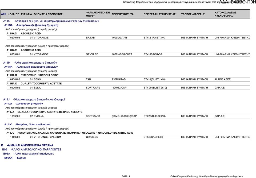Click the 1000MG/TAB content value
Image resolution: width=256 pixels, height=178 pixels.
(x=119, y=38)
